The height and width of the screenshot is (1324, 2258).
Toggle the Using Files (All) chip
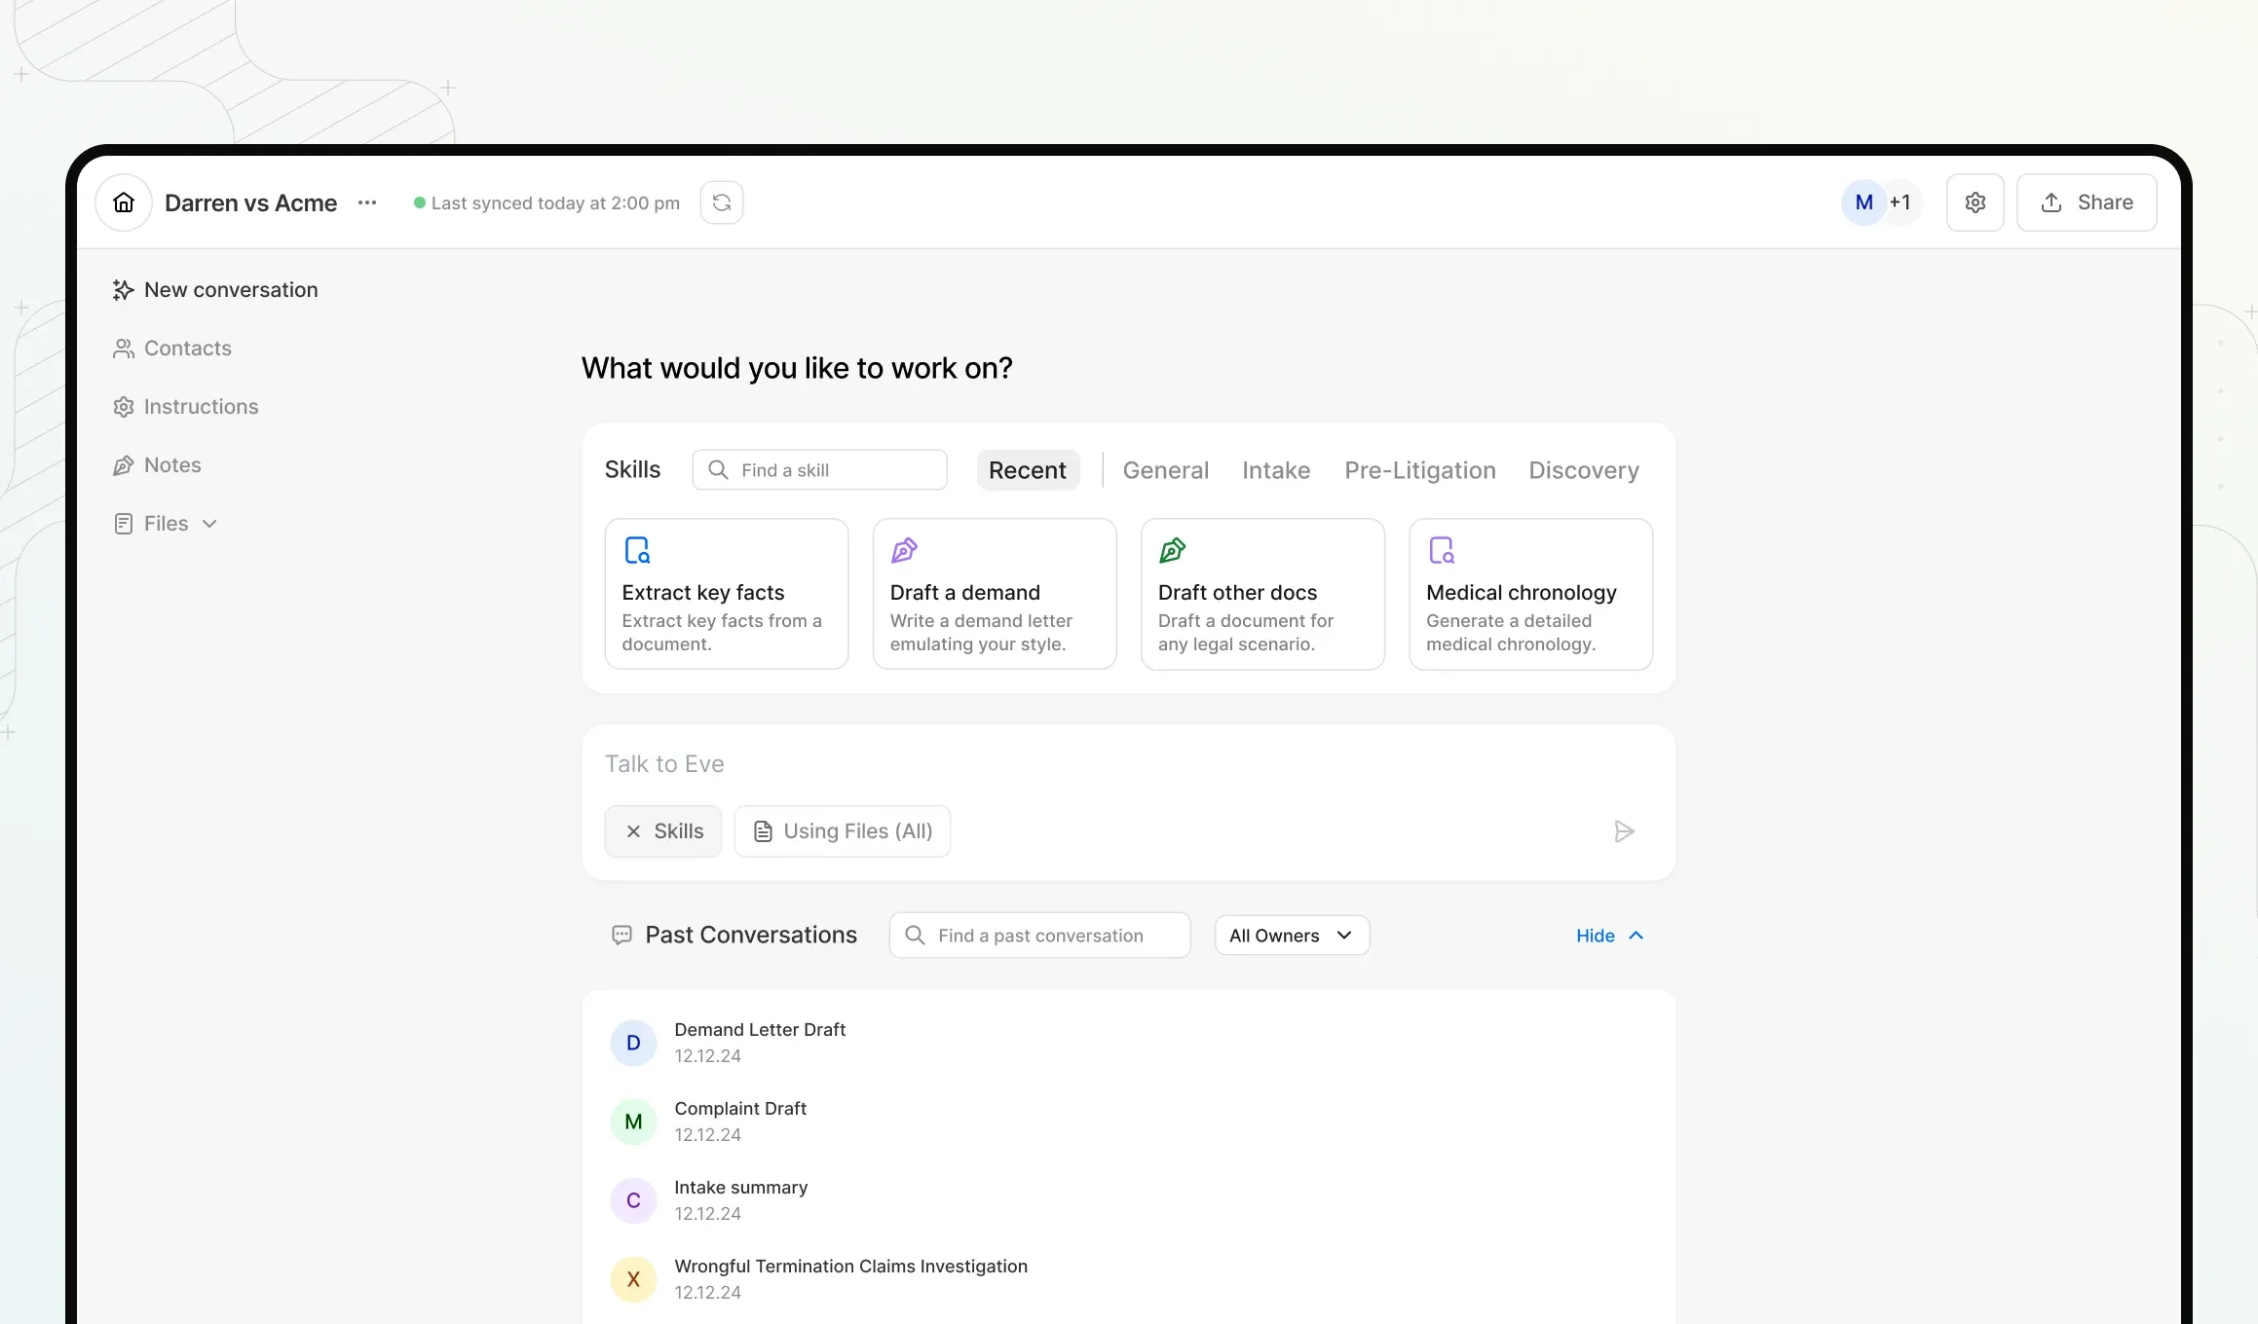click(x=843, y=831)
